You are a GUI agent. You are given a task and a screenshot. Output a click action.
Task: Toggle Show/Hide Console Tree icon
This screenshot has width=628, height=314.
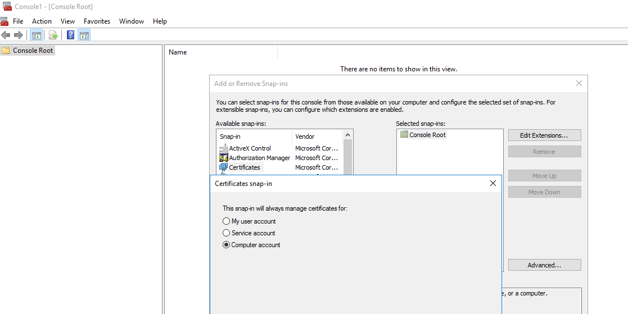coord(36,35)
